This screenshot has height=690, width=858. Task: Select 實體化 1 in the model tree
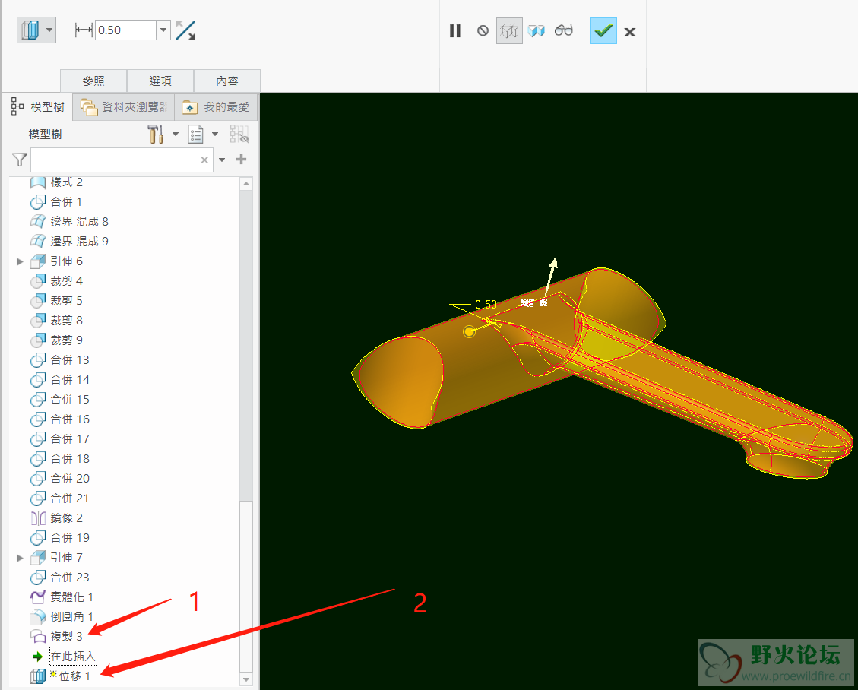[71, 597]
